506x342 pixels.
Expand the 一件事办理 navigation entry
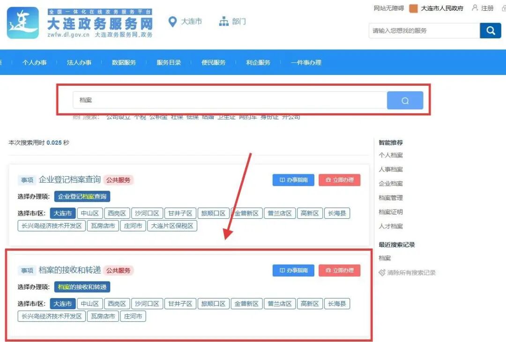306,62
